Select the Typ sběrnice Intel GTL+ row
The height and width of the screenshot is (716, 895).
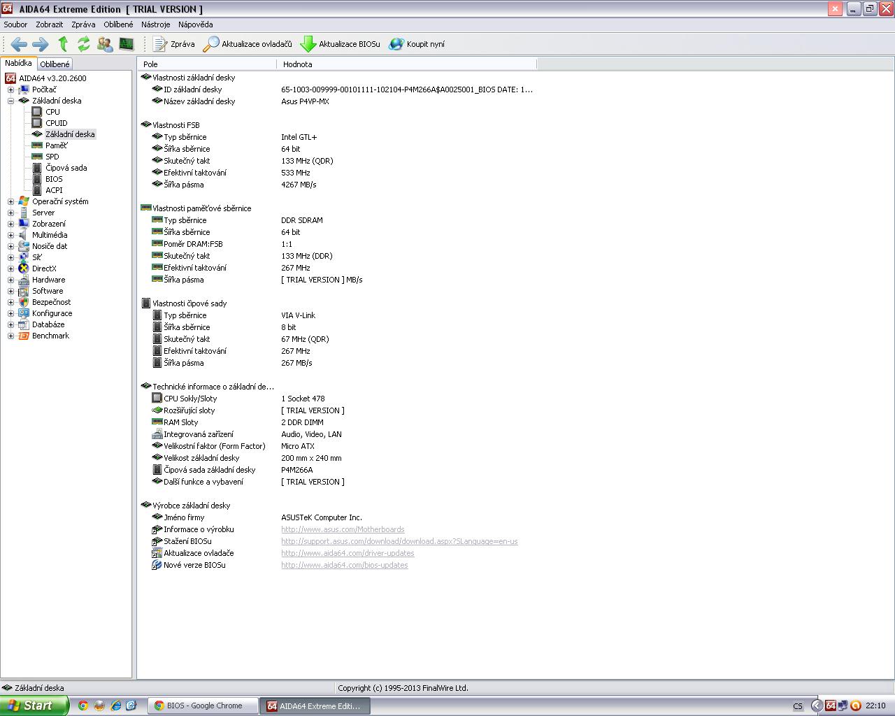[337, 137]
